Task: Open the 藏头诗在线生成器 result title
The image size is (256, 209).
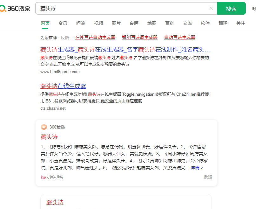Action: tap(63, 86)
